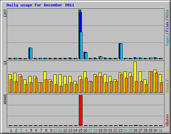Viewport: 171px width, 134px height.
Task: Select the tallest yellow Visits bar on day 26
Action: (135, 71)
